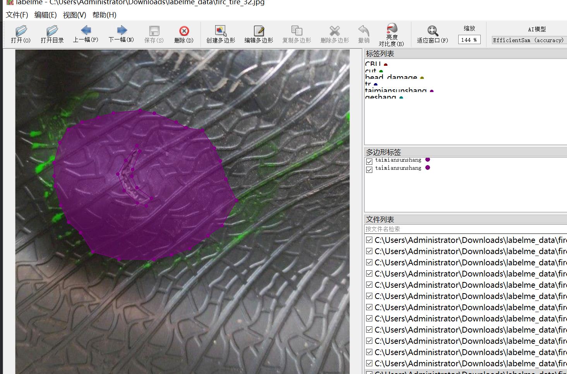The width and height of the screenshot is (567, 374).
Task: Open the 视图(V) menu
Action: pos(74,15)
